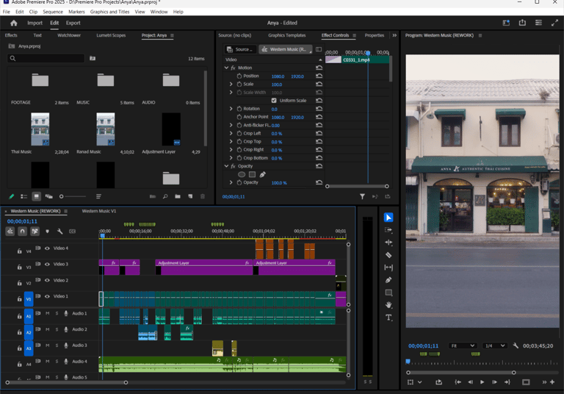Expand the Rotation property
Screen dimensions: 564x394
(231, 109)
